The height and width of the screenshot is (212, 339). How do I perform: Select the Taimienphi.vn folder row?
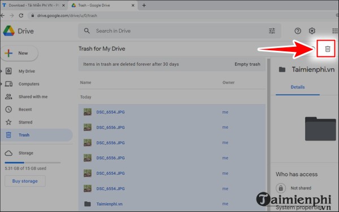172,204
